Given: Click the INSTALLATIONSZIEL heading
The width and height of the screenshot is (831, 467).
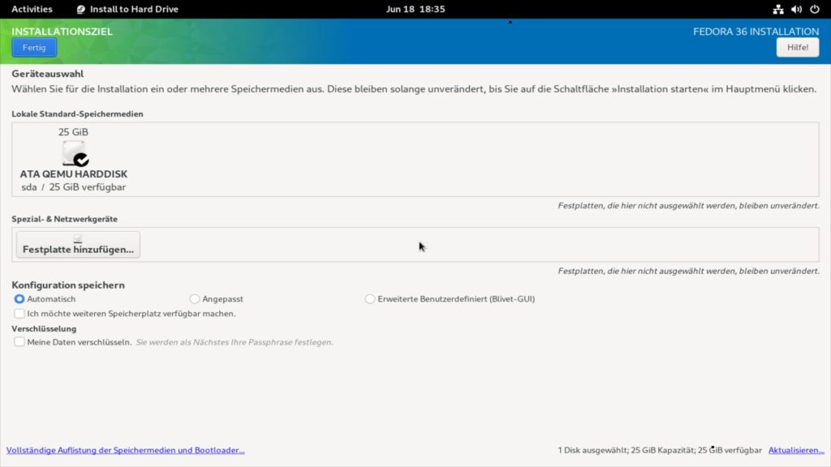Looking at the screenshot, I should 62,32.
